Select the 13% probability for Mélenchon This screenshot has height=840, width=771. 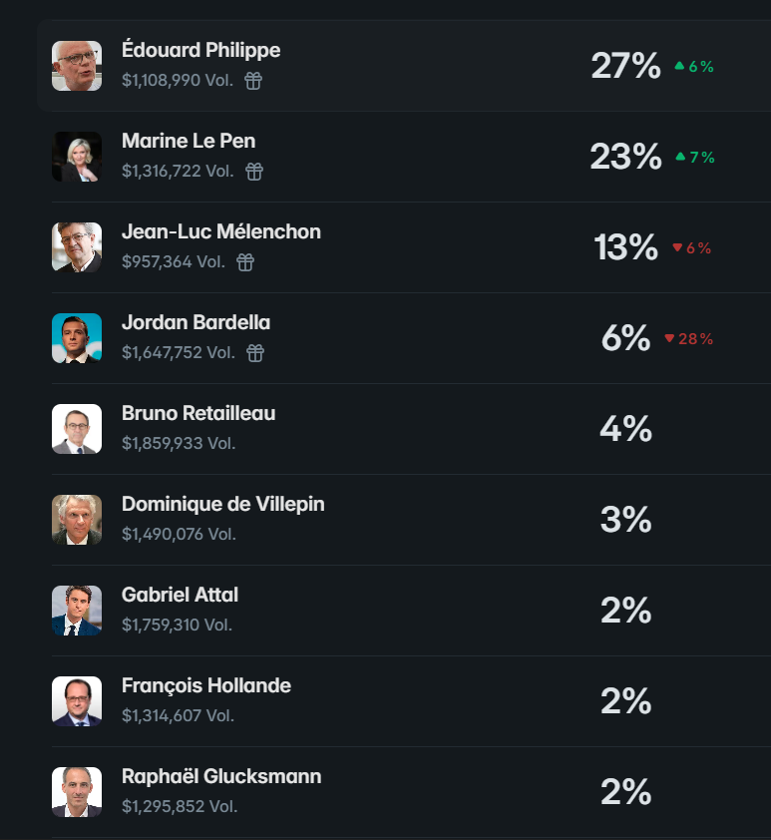point(626,247)
